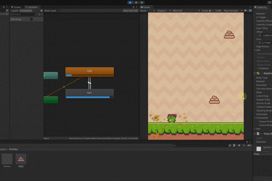Click the collider Offset X value field
Screen dimensions: 272x181
[267, 35]
